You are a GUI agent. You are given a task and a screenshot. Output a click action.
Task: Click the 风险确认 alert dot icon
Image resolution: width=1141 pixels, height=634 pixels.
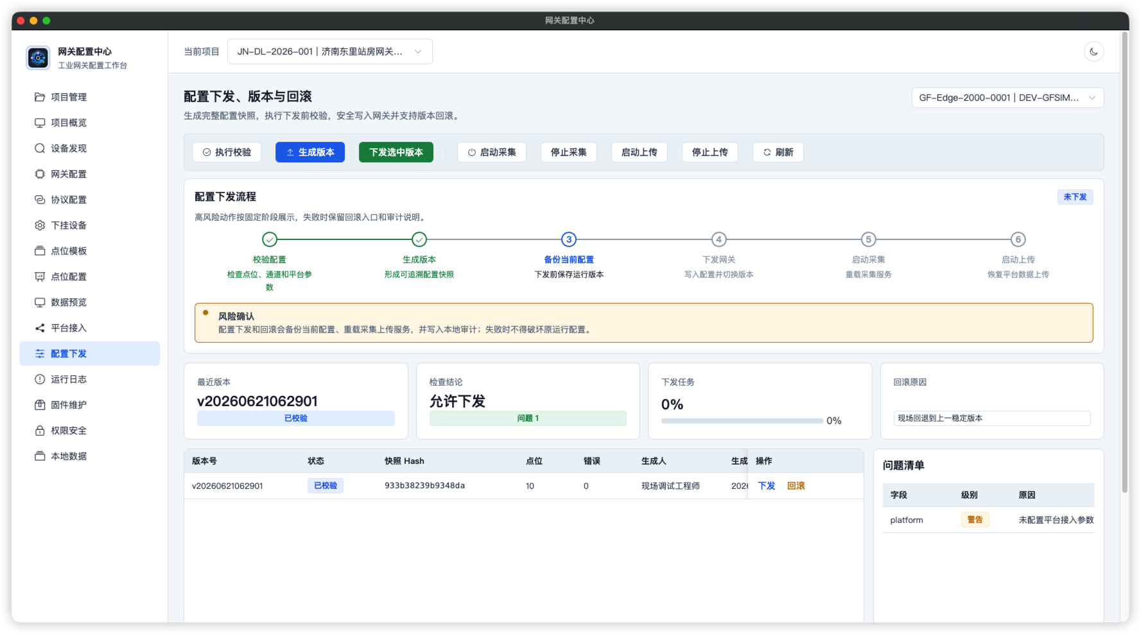pyautogui.click(x=205, y=313)
